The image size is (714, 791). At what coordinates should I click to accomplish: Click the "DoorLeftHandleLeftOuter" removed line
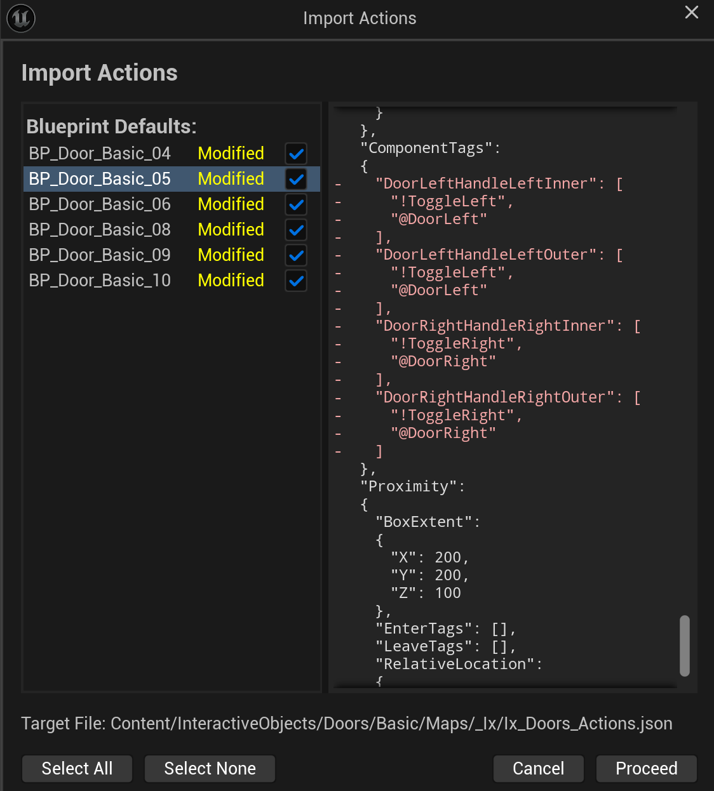(x=499, y=255)
